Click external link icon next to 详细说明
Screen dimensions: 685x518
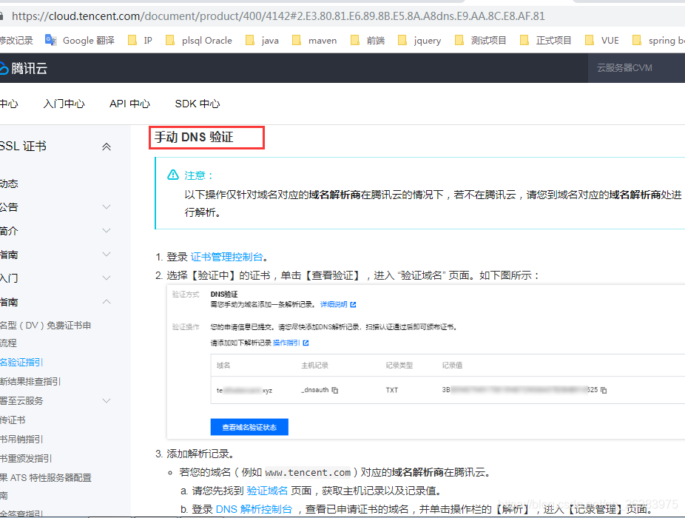click(353, 305)
